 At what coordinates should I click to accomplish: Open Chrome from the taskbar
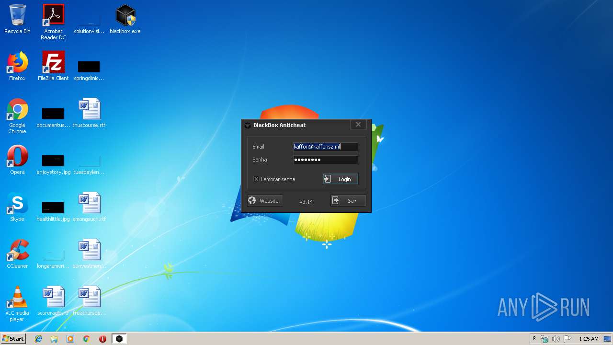click(87, 339)
